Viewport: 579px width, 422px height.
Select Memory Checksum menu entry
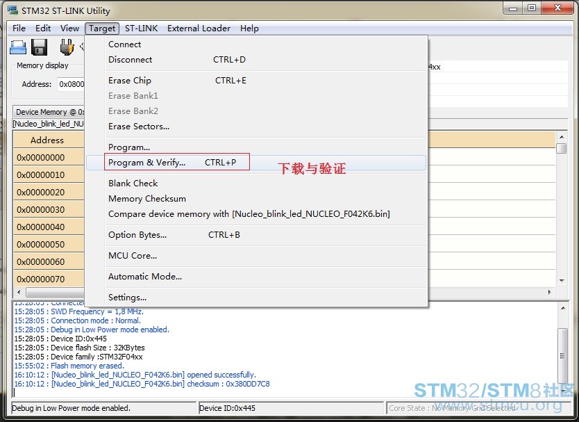[256, 199]
